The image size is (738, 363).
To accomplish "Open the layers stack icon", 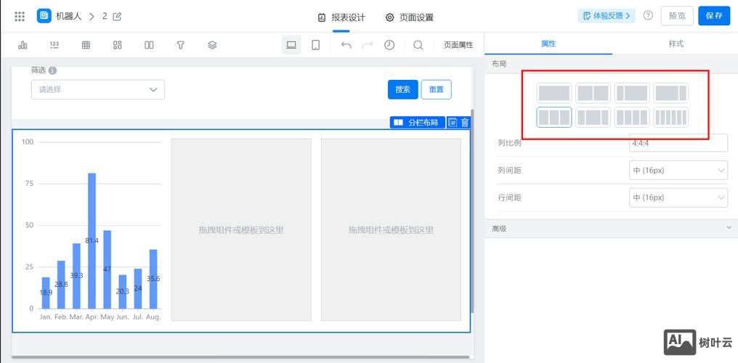I will (212, 45).
